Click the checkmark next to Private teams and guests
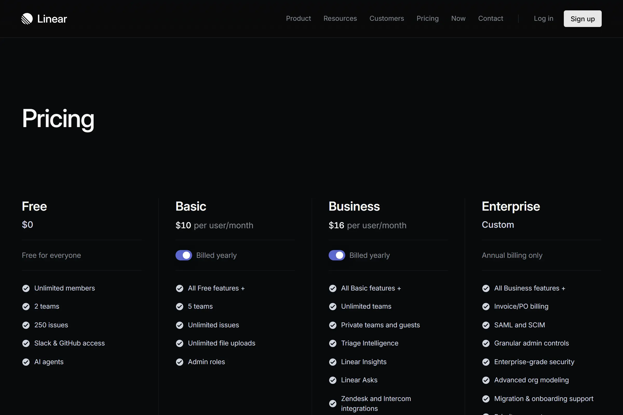 [x=333, y=325]
